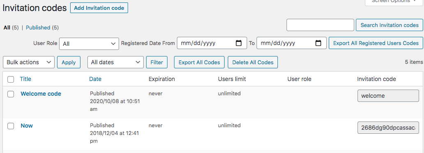Click the Delete All Codes button
The height and width of the screenshot is (153, 424).
coord(253,62)
